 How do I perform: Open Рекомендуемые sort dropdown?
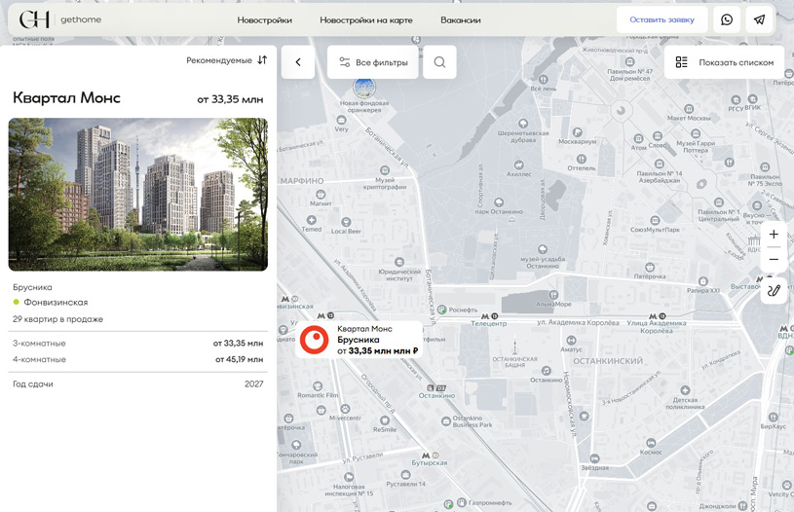(x=226, y=60)
